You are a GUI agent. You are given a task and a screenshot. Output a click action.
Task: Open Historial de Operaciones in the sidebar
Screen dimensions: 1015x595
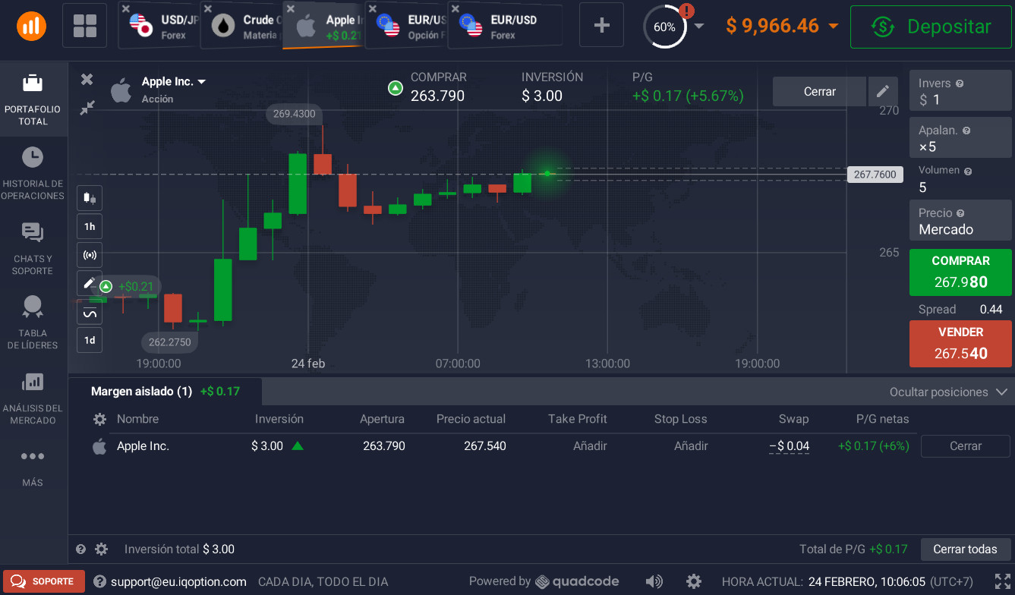pos(33,174)
